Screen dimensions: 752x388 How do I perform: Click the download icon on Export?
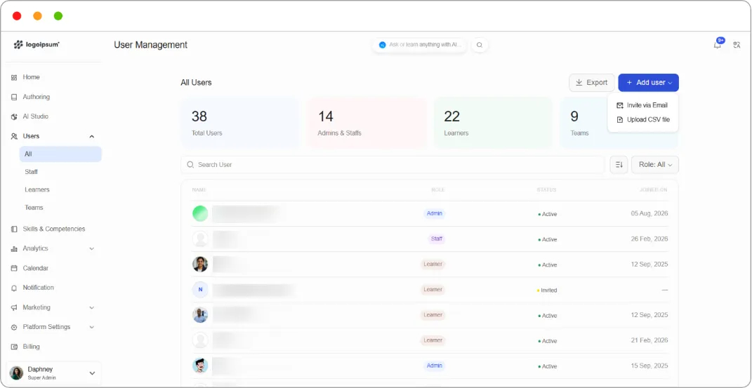pos(579,82)
